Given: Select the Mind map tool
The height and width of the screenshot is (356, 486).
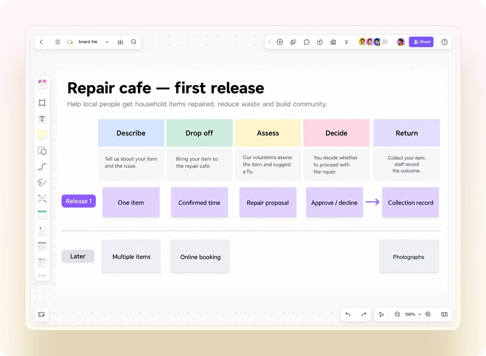Looking at the screenshot, I should click(42, 198).
